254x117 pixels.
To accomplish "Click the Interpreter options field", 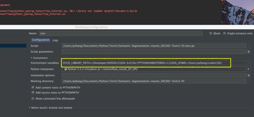I will 154,75.
